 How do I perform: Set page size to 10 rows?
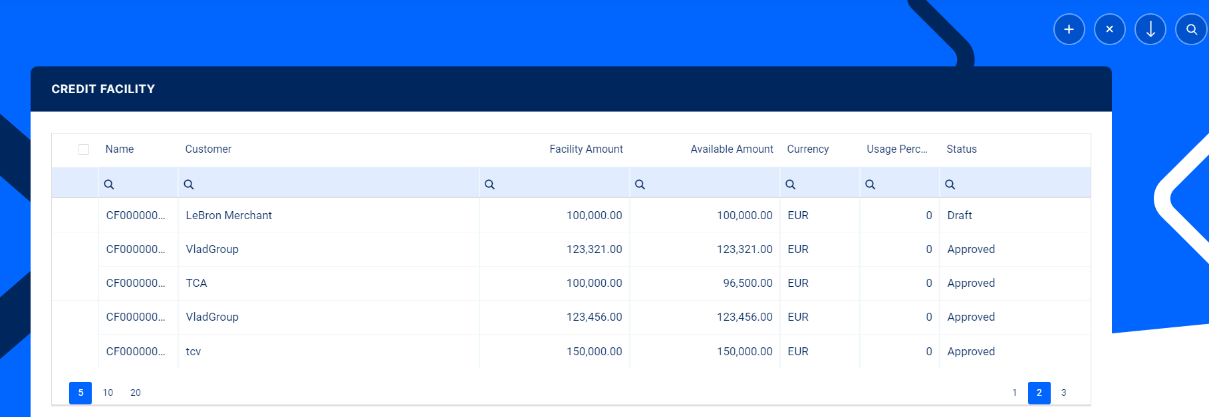[x=108, y=392]
